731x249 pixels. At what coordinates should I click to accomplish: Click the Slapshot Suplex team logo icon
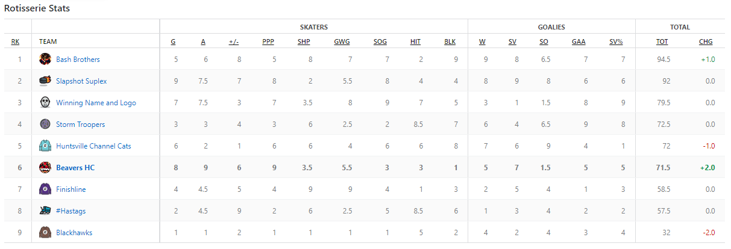coord(45,81)
